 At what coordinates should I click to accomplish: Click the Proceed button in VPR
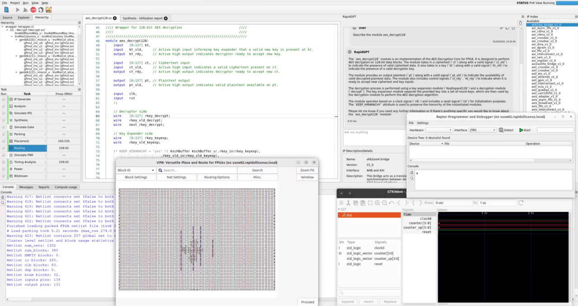click(x=307, y=302)
